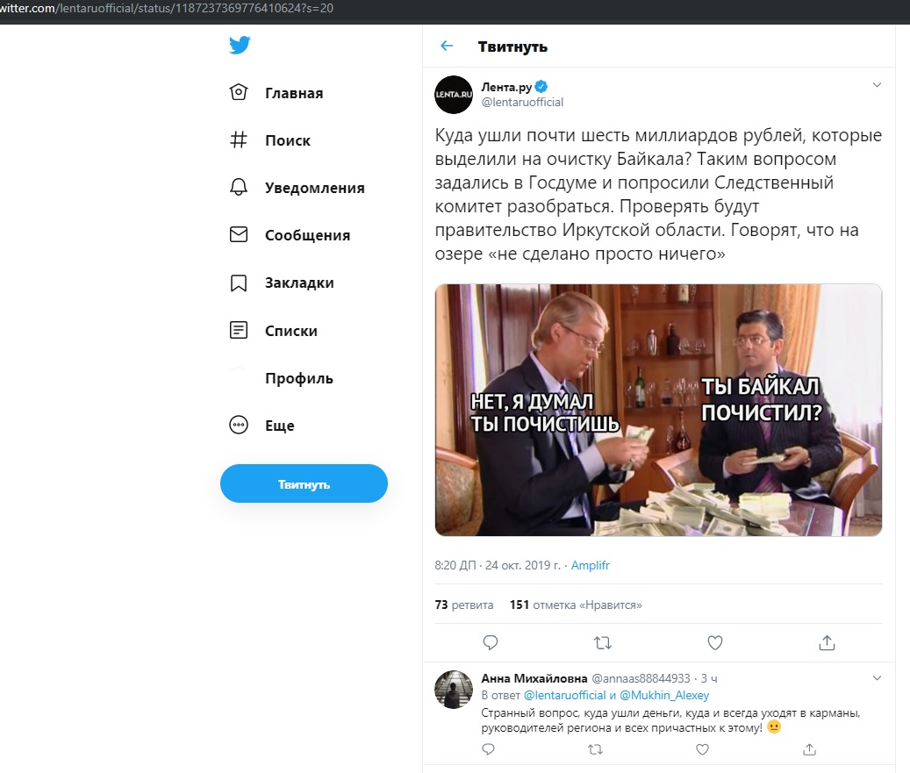Click the Amplifr source link
This screenshot has width=910, height=773.
pos(590,566)
